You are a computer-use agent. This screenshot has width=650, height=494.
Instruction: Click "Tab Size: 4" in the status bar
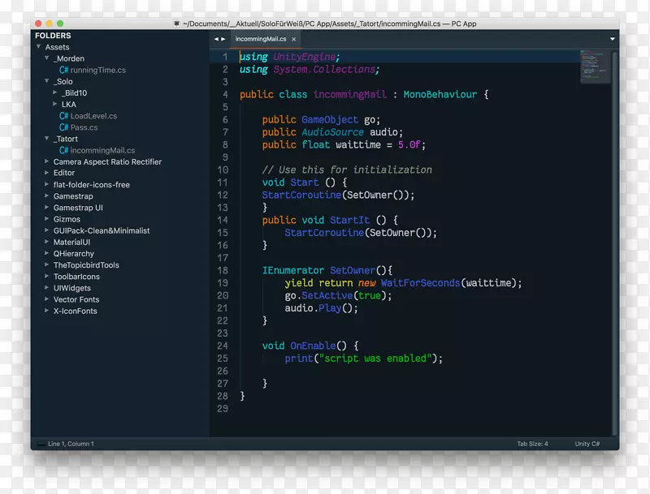(531, 443)
